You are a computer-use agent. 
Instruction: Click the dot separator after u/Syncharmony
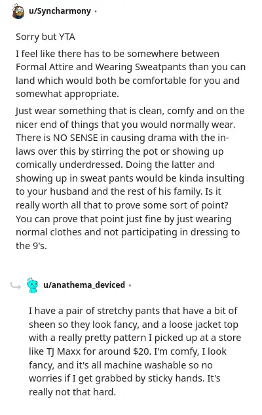tap(96, 11)
